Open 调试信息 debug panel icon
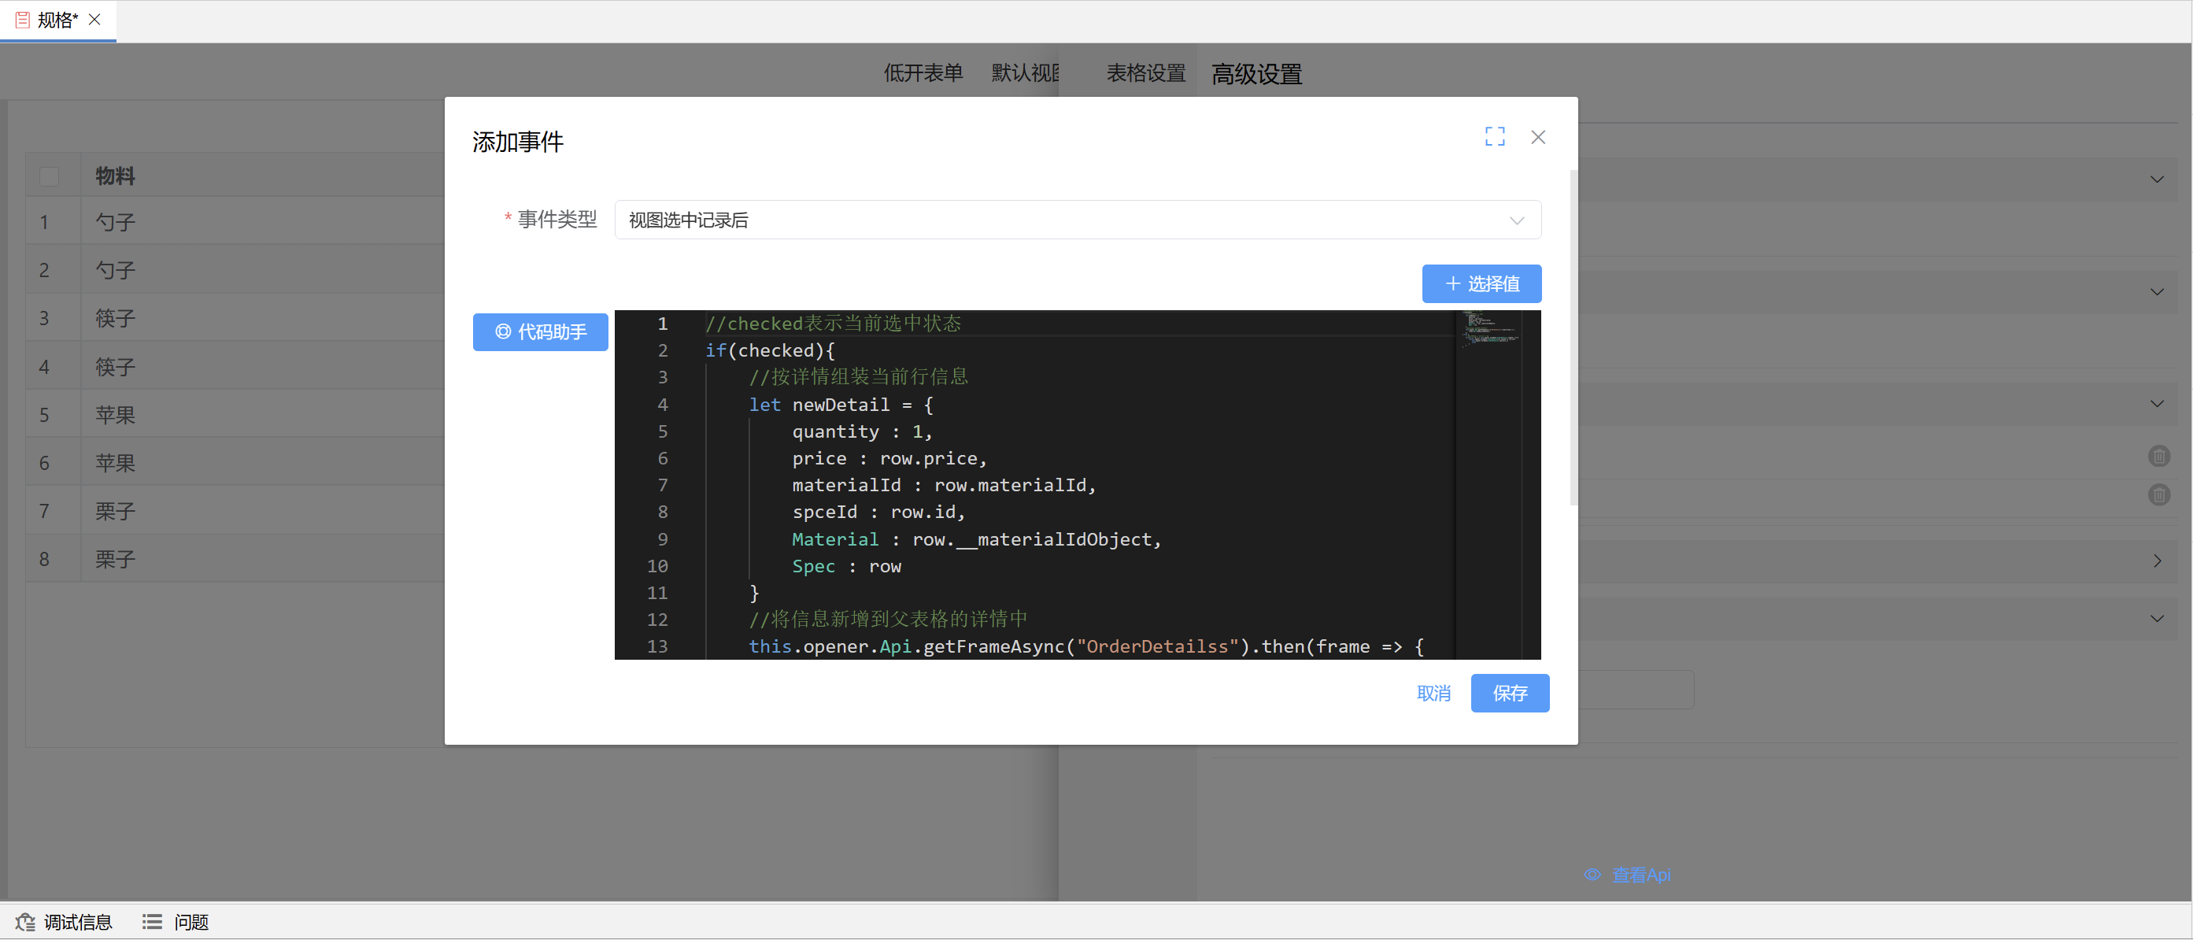Image resolution: width=2193 pixels, height=940 pixels. (x=25, y=922)
